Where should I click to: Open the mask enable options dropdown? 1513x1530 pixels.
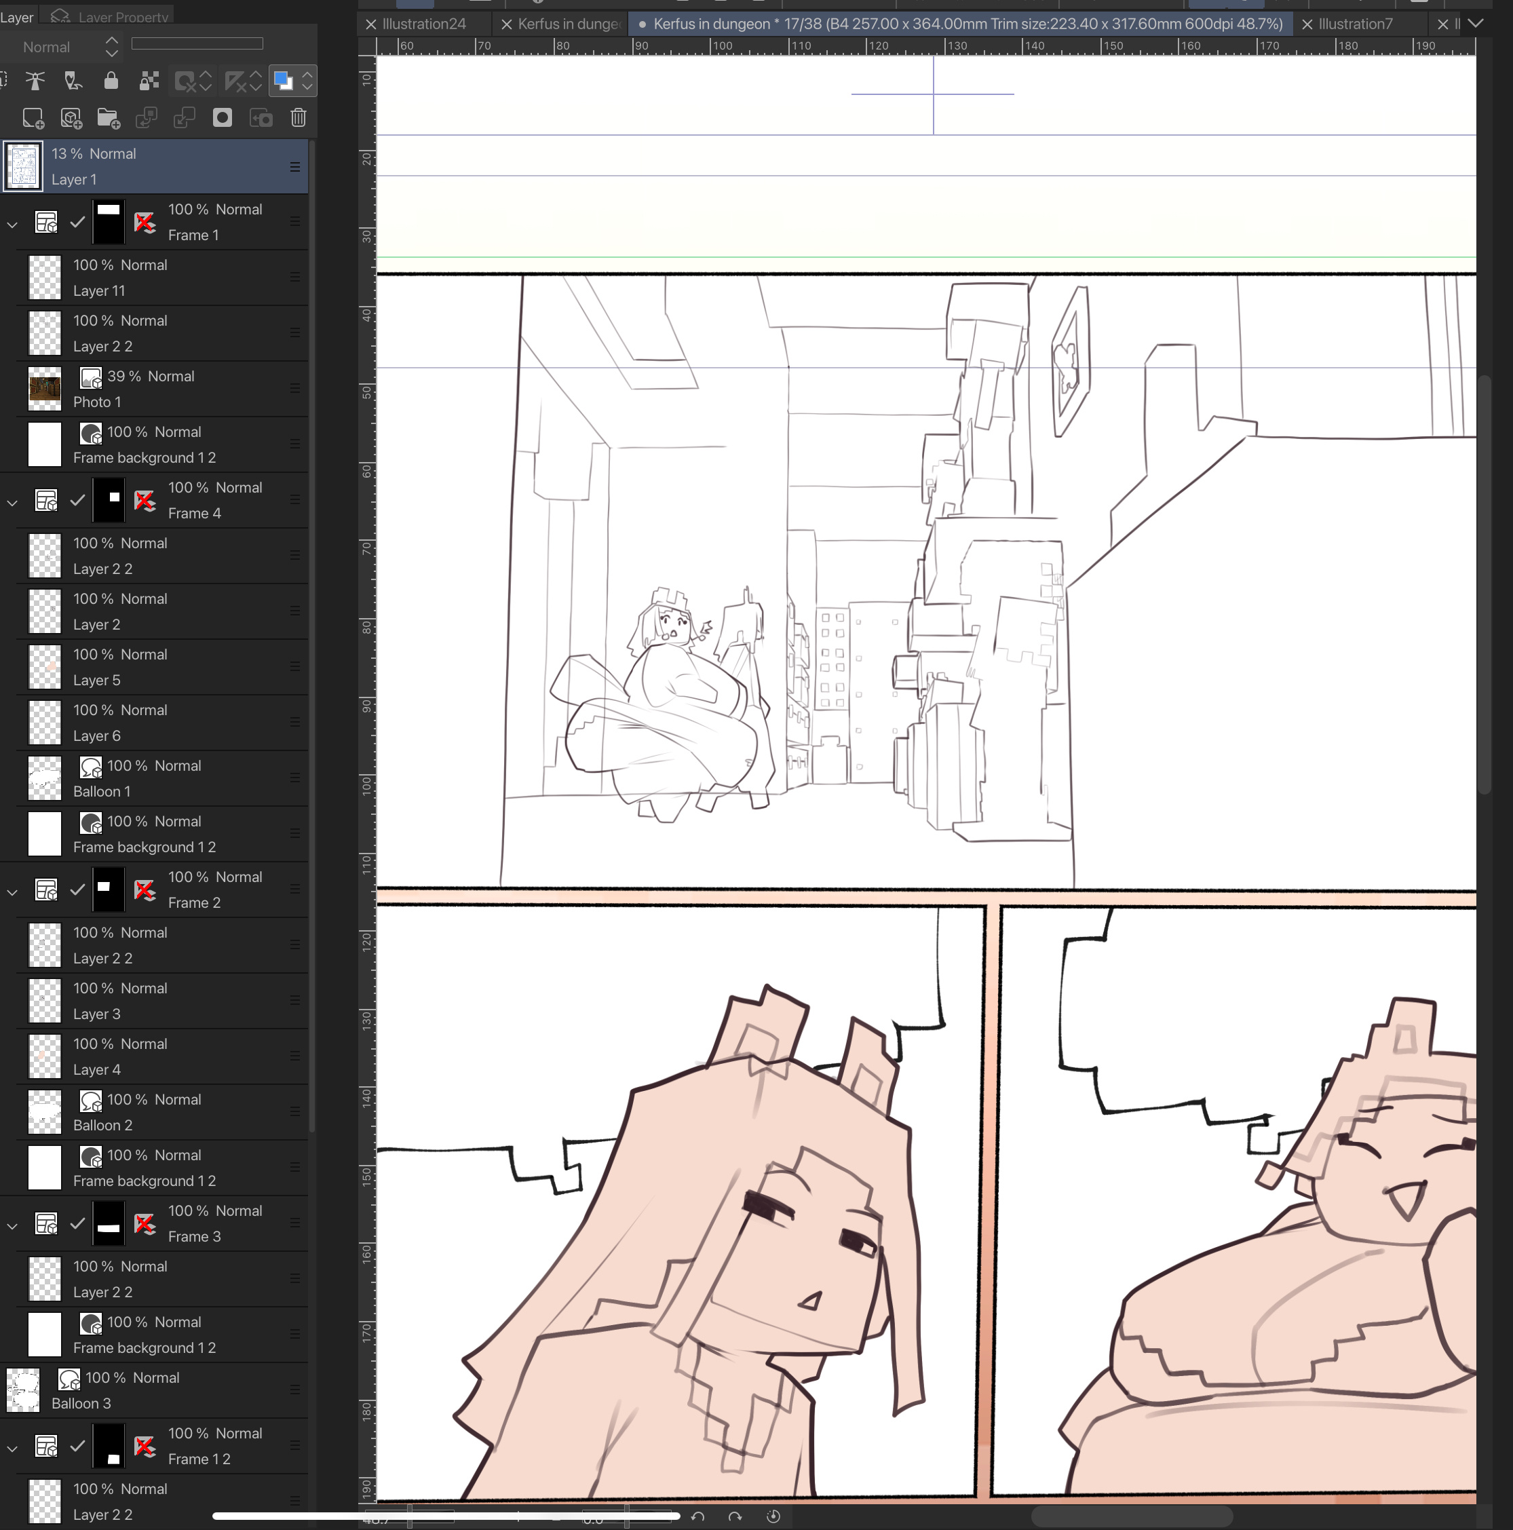(x=206, y=81)
